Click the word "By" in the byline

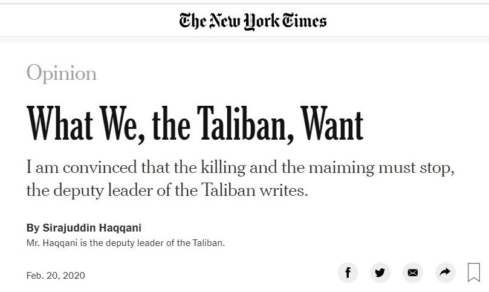pos(33,229)
